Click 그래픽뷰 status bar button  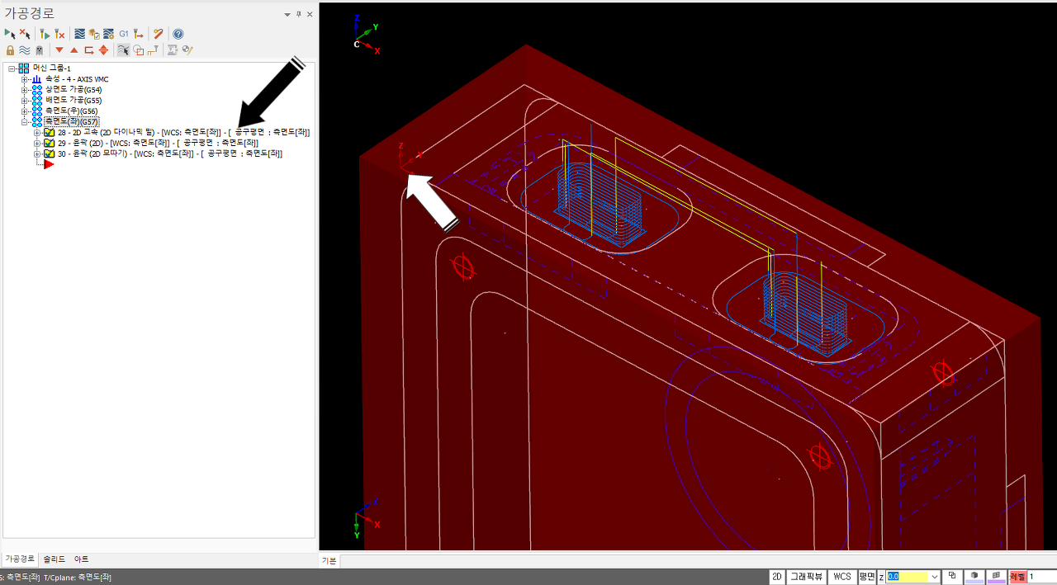806,577
